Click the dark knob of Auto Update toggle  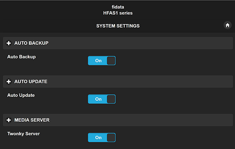point(111,99)
